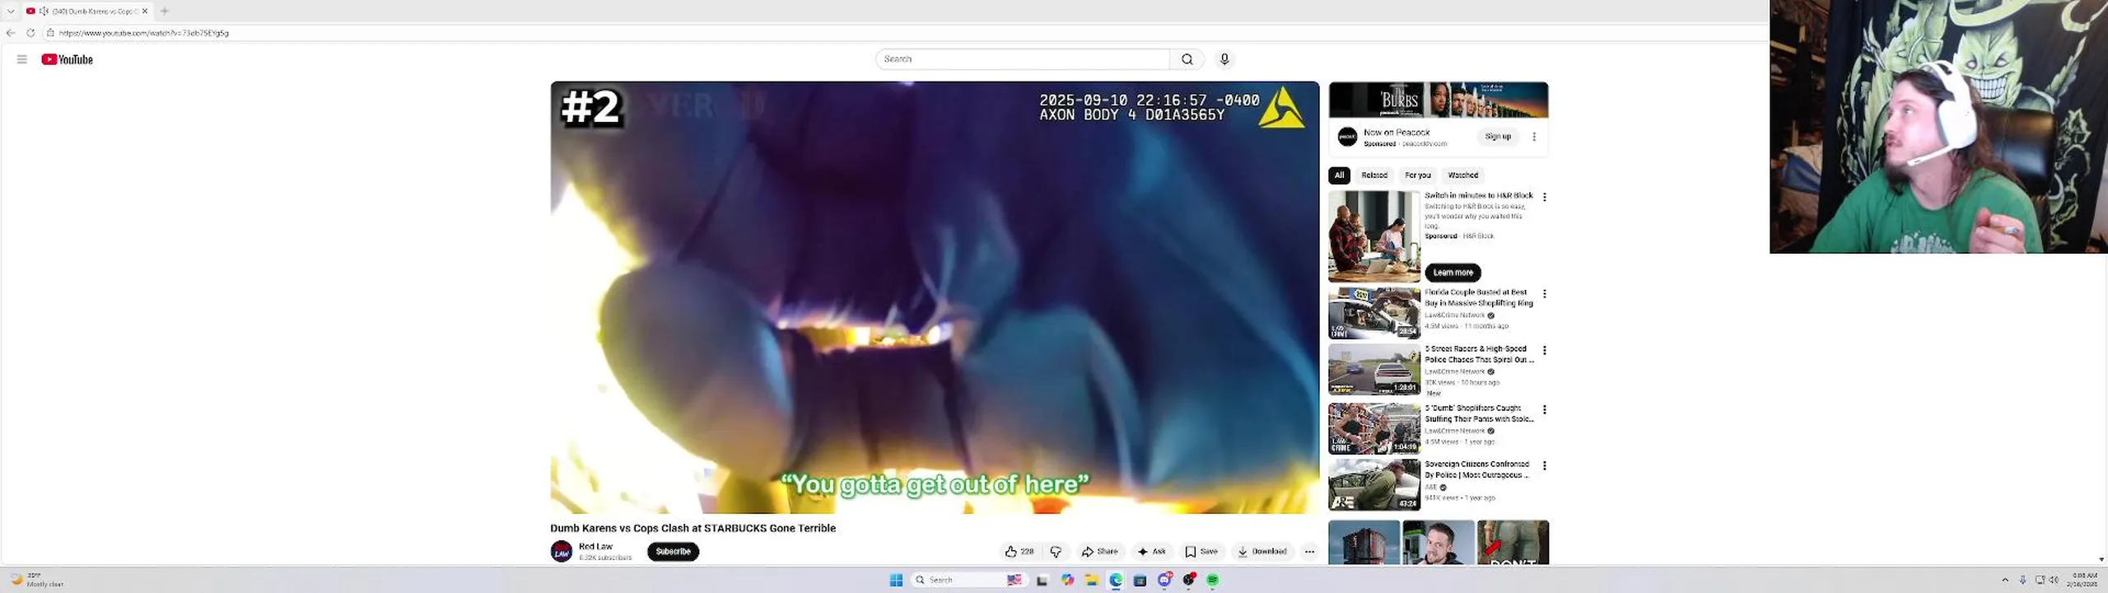
Task: Launch Copilot from the taskbar
Action: click(1067, 581)
